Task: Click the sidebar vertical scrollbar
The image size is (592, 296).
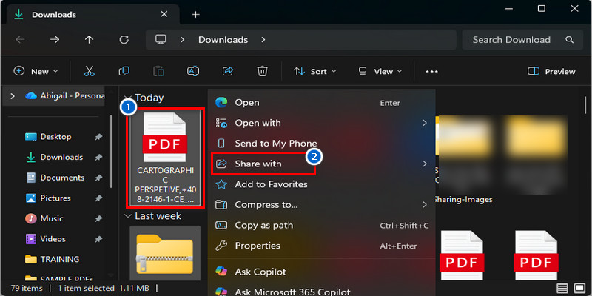Action: pos(110,151)
